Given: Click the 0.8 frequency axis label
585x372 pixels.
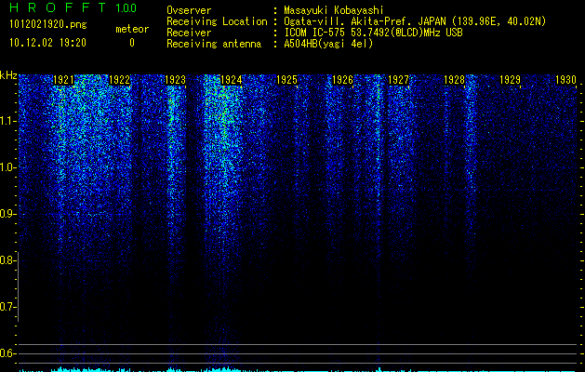Looking at the screenshot, I should click(x=8, y=260).
